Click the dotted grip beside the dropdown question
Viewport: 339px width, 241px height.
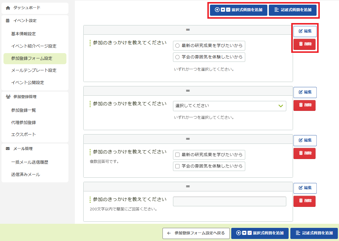coord(90,104)
